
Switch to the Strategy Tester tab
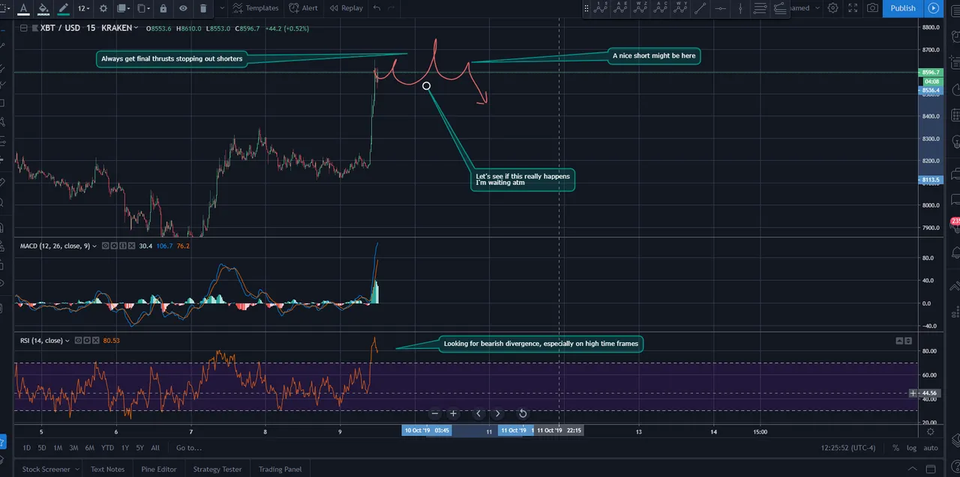pyautogui.click(x=217, y=470)
